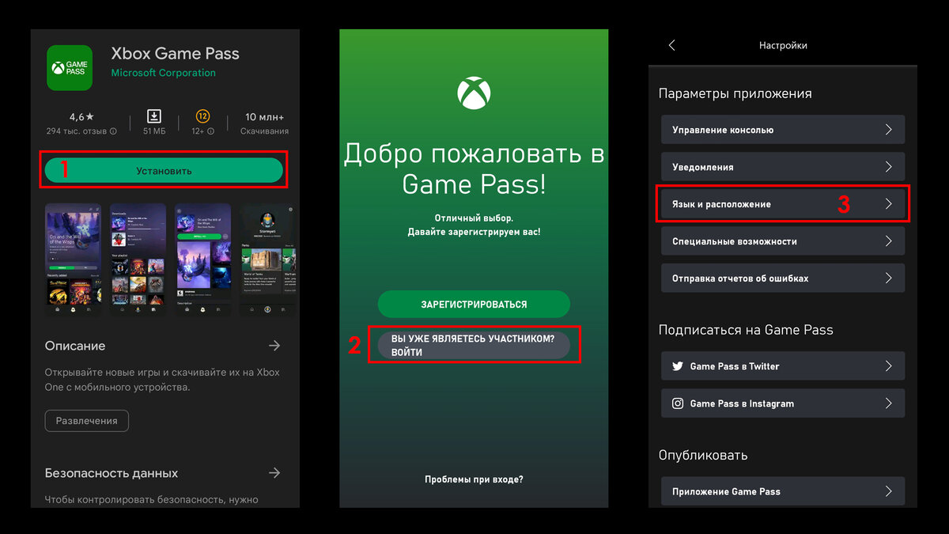Tap chevron on Game Pass в Instagram row

pos(888,403)
